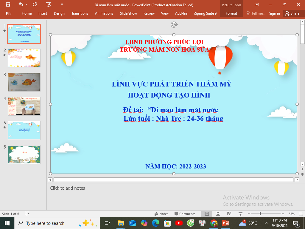
Task: Click Fit slide to current window icon
Action: pos(301,214)
